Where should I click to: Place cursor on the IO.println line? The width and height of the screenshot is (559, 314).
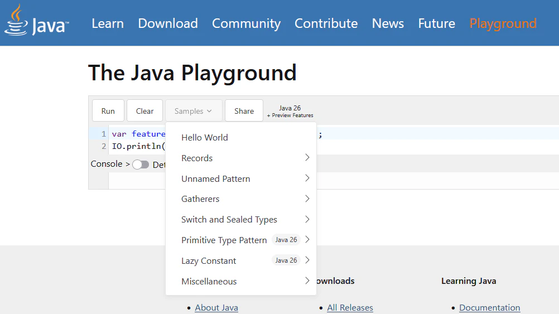tap(138, 146)
